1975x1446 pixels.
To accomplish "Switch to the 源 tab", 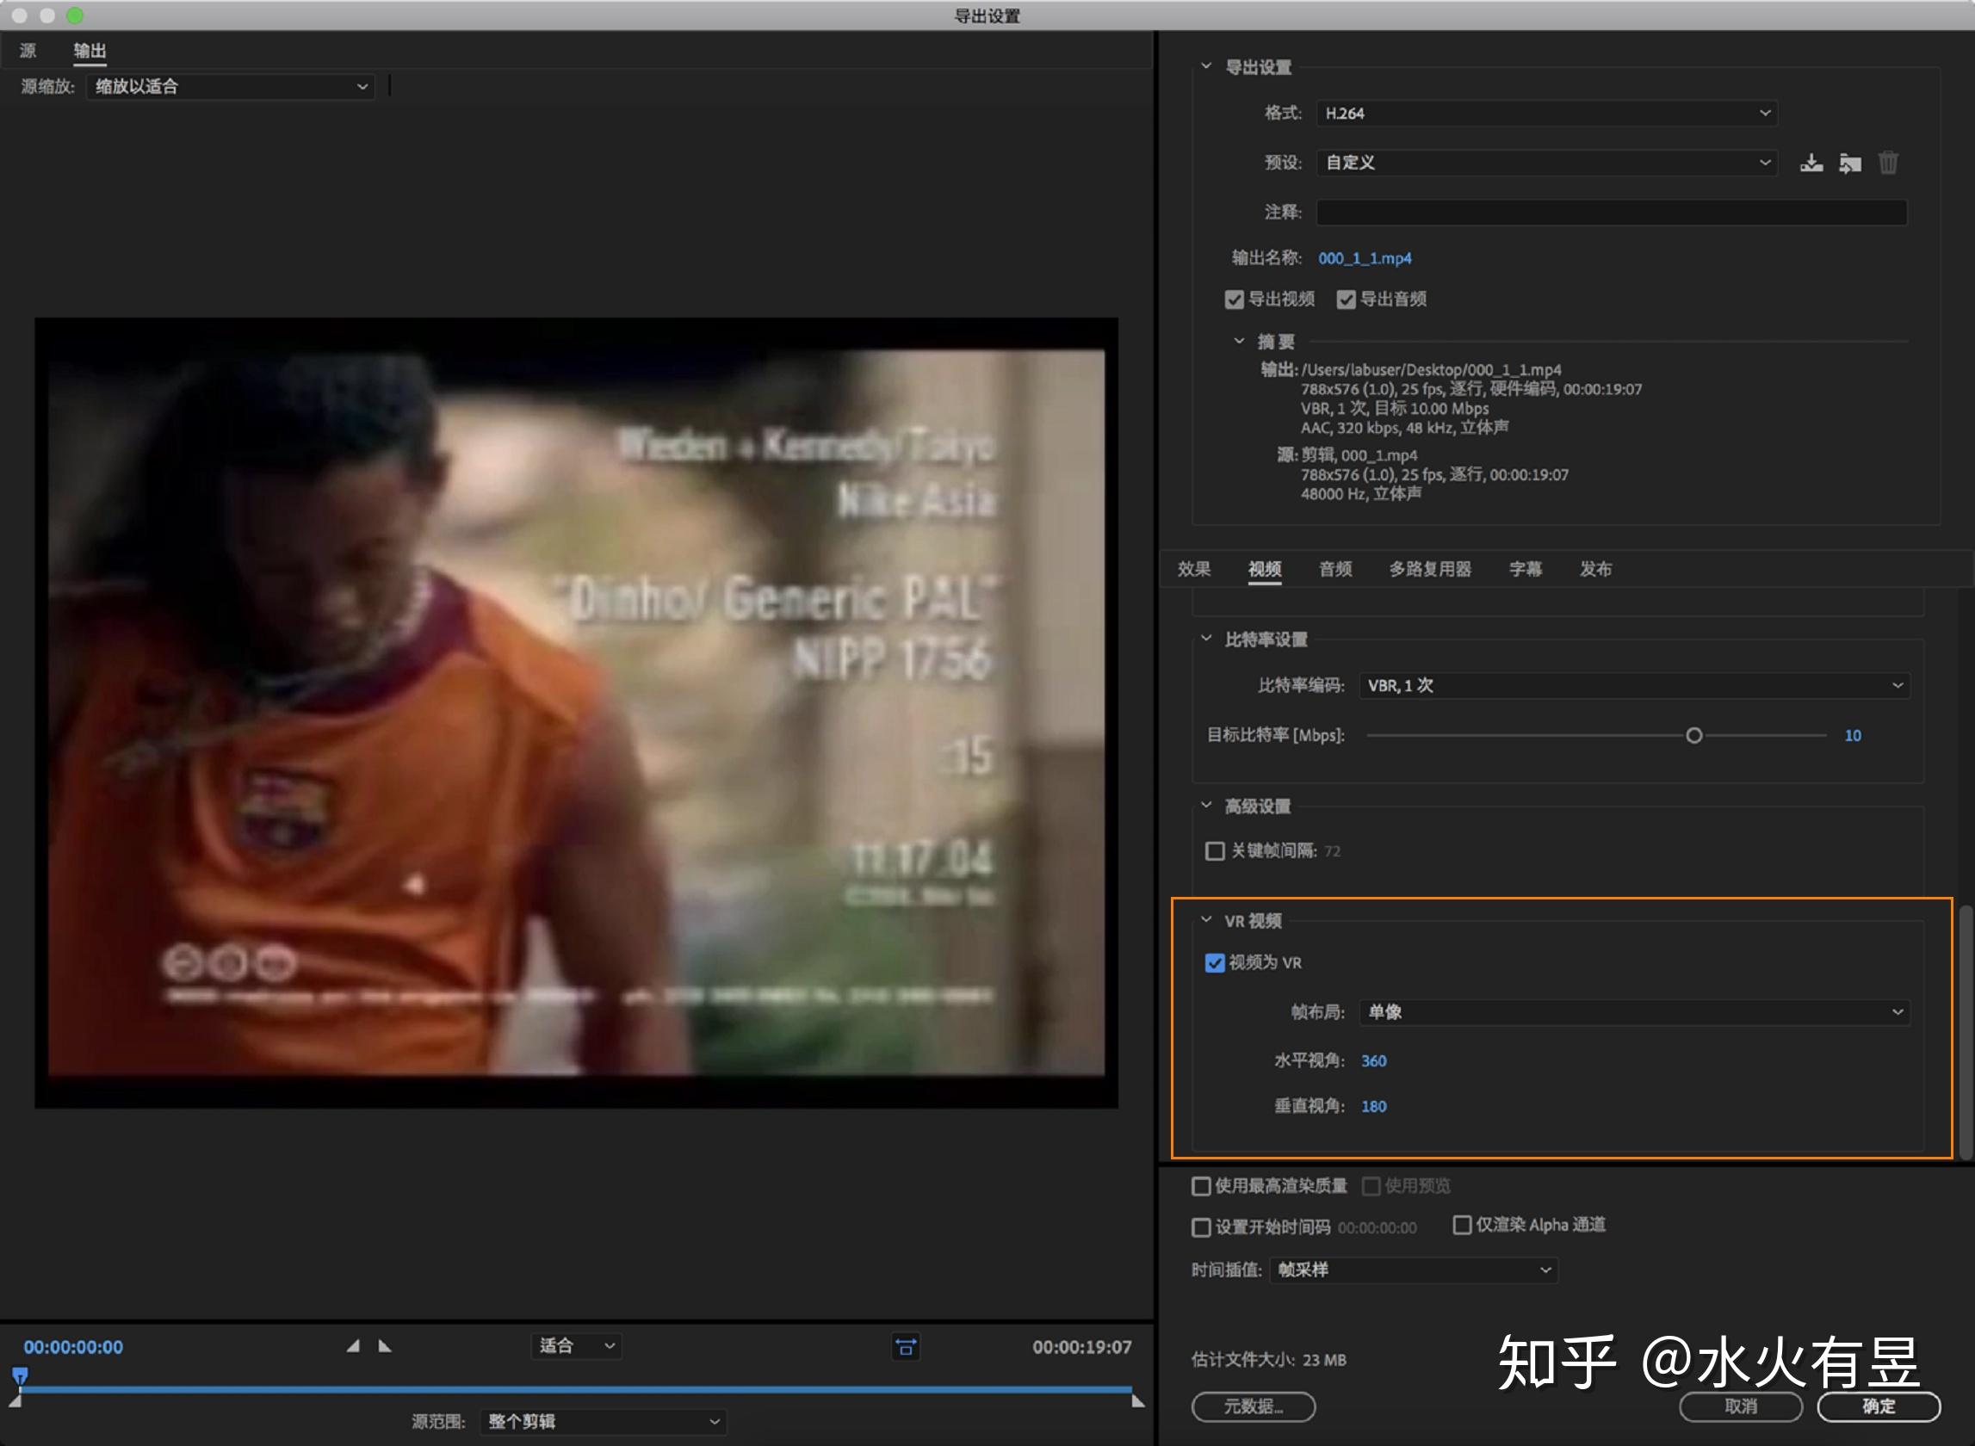I will (x=28, y=51).
